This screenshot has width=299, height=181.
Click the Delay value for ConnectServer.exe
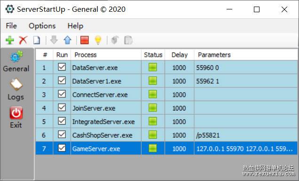(179, 95)
